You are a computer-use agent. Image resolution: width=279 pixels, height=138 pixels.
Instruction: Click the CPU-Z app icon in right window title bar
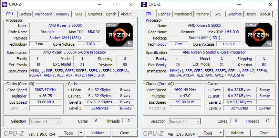point(144,4)
